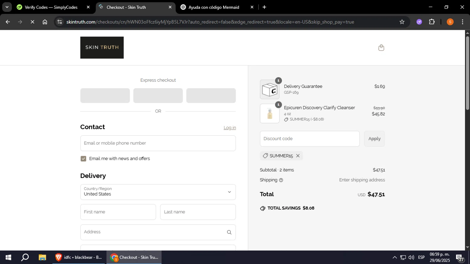Click the shipping help question mark icon
Image resolution: width=470 pixels, height=264 pixels.
click(281, 180)
